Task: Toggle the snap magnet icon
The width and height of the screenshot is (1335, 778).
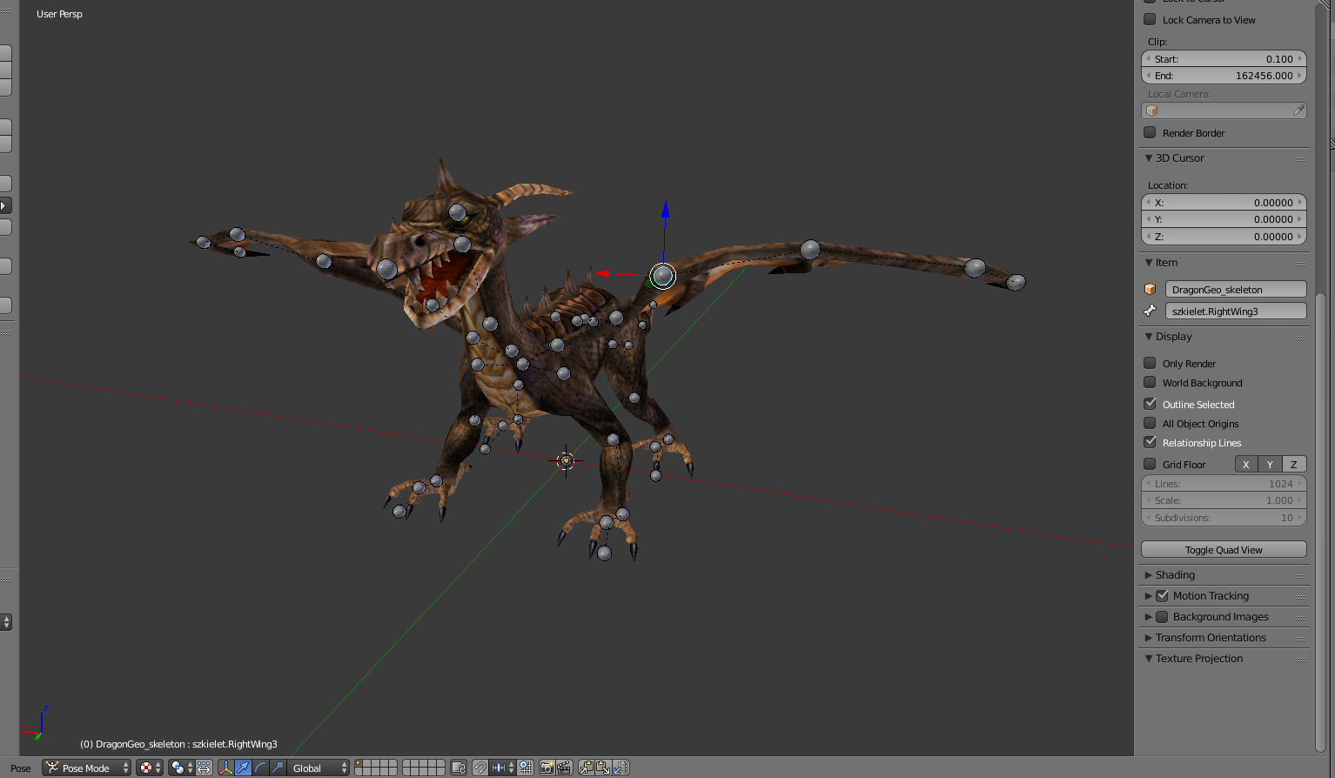Action: (x=480, y=768)
